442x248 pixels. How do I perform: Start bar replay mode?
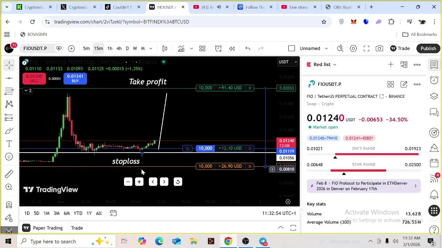point(232,49)
